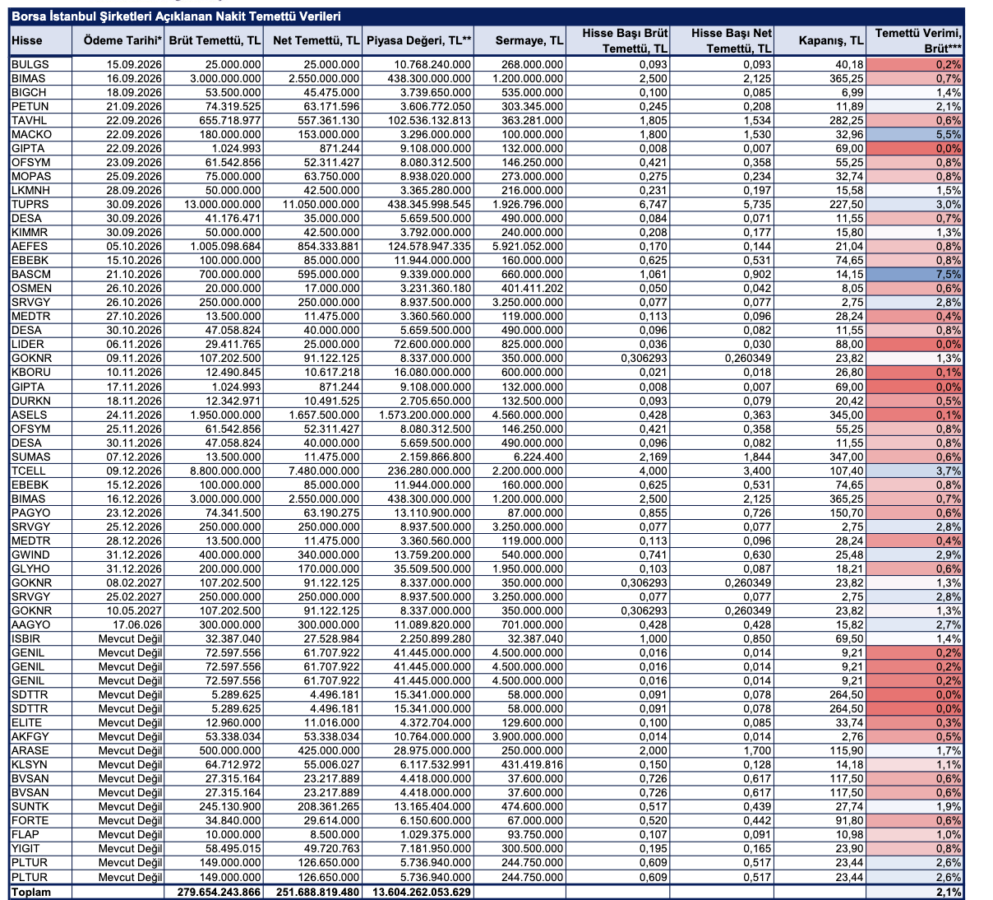Screen dimensions: 993x900
Task: Select the payment date 17.06.026 for AAGYO
Action: coord(138,624)
